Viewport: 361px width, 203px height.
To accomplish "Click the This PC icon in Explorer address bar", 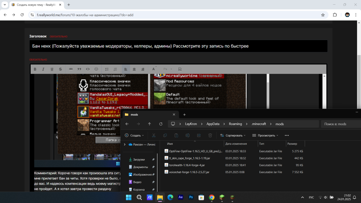I will [x=173, y=124].
